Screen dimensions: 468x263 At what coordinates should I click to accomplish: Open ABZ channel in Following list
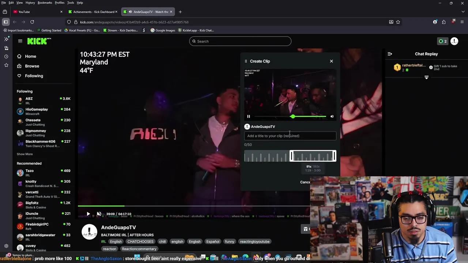44,100
